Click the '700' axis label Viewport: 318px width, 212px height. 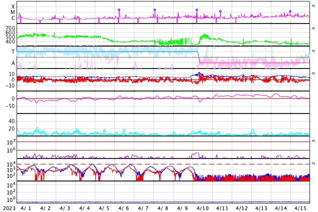pos(11,28)
